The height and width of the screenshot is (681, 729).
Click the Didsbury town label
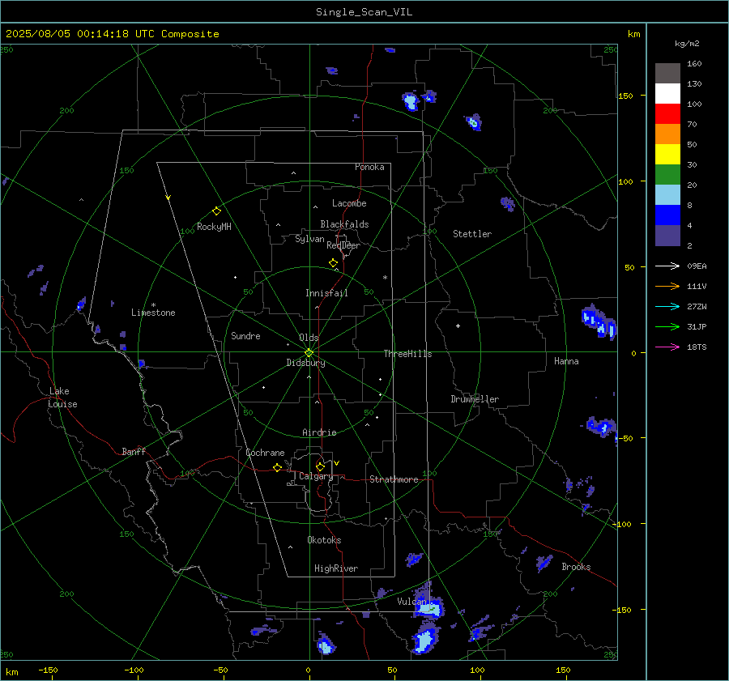click(305, 363)
